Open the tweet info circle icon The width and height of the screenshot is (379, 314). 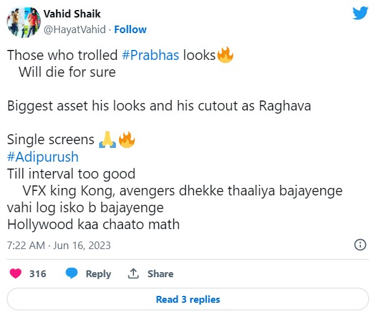pos(360,244)
